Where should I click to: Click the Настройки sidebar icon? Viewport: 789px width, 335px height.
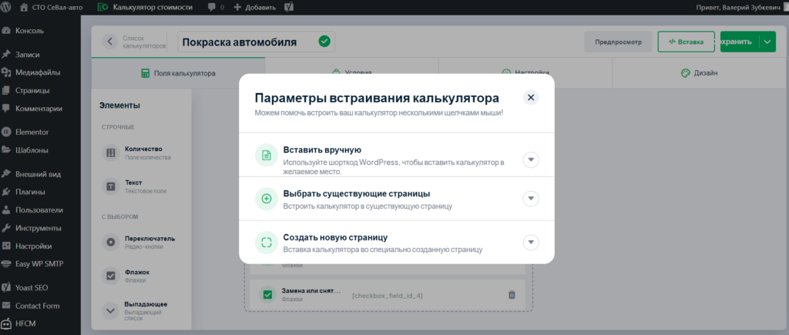pos(6,246)
